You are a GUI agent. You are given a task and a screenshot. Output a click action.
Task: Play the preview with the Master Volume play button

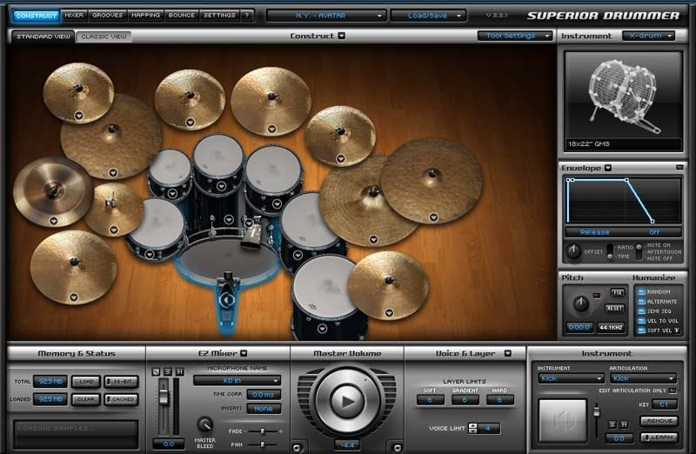point(347,401)
